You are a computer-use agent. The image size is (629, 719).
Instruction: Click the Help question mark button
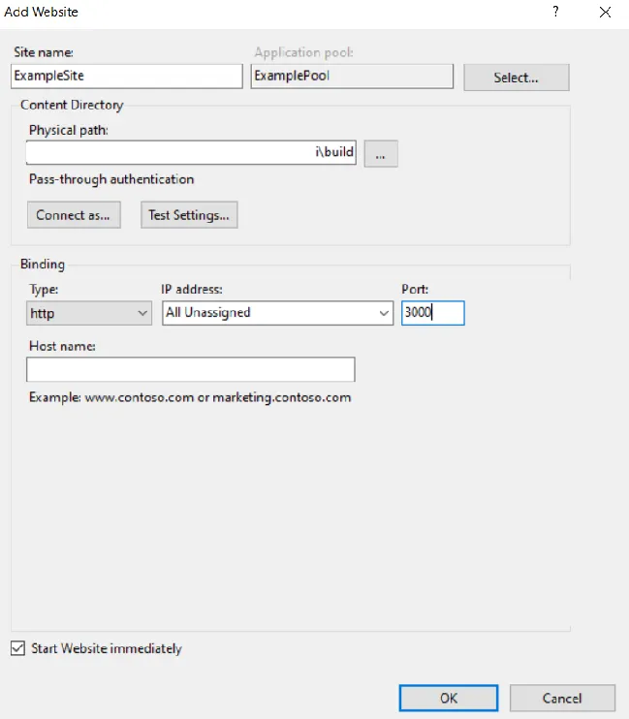click(x=555, y=12)
